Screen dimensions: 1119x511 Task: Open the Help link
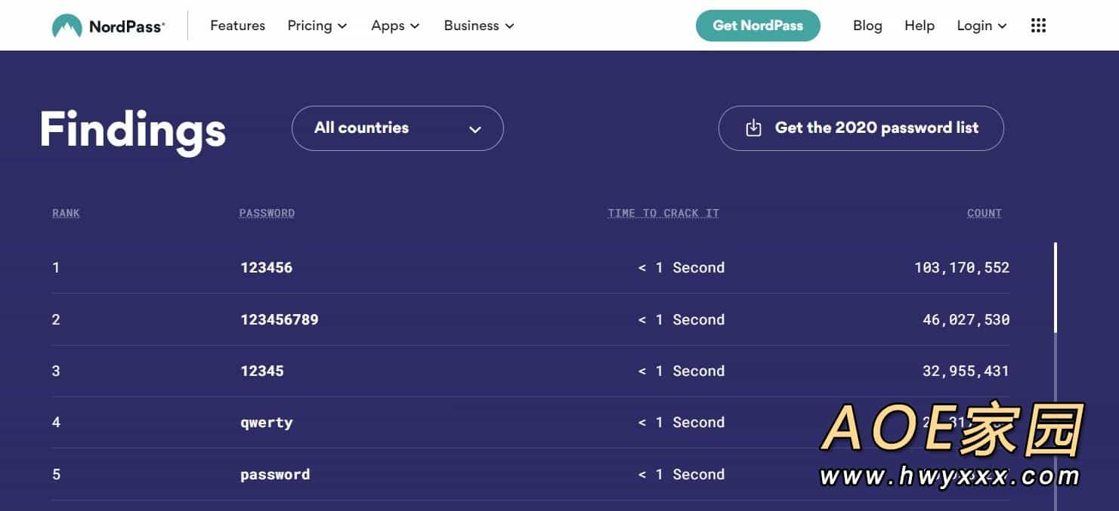pyautogui.click(x=920, y=26)
